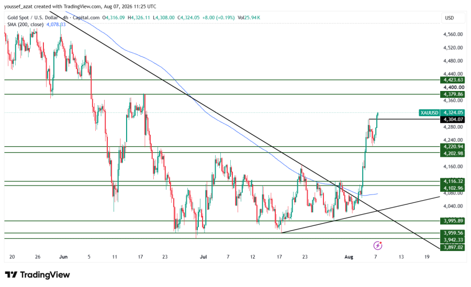Click the 3,897.02 level label
The width and height of the screenshot is (471, 287).
pos(452,247)
